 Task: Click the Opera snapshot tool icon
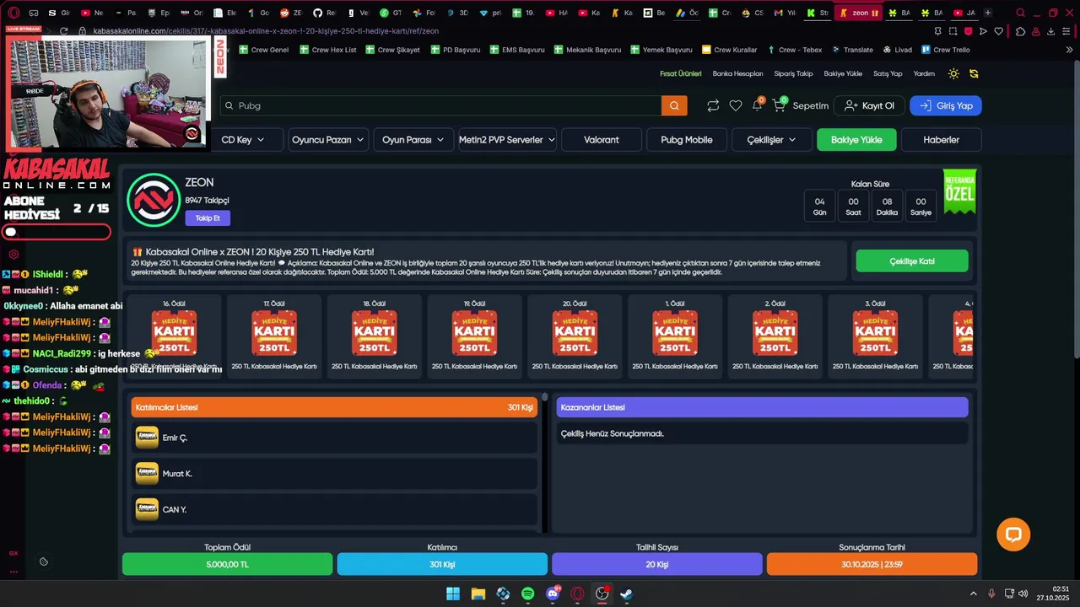point(953,31)
